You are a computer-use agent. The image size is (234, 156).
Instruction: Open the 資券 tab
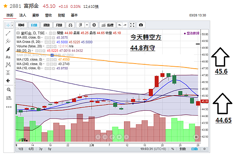(x=35, y=15)
